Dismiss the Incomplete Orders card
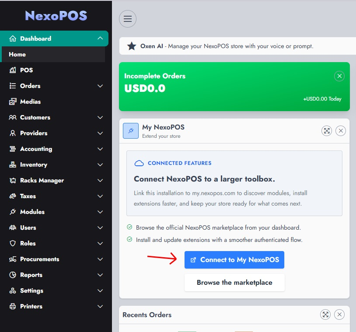356x332 pixels. pos(339,76)
